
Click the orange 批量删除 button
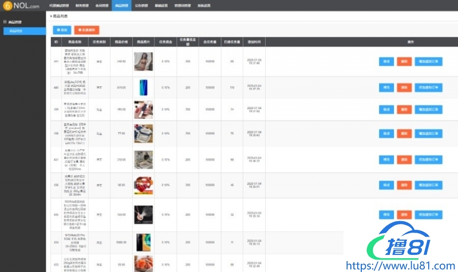coord(86,29)
